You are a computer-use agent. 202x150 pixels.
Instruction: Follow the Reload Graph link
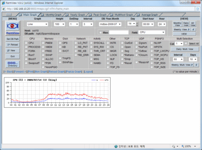(x=57, y=72)
